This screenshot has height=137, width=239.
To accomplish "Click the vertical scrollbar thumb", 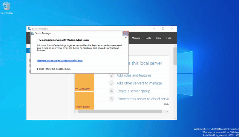I will click(175, 56).
